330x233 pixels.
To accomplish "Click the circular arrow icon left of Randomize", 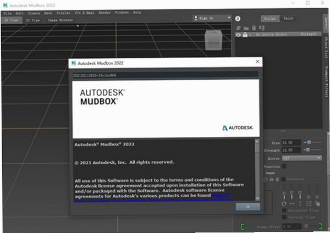I will tap(266, 179).
